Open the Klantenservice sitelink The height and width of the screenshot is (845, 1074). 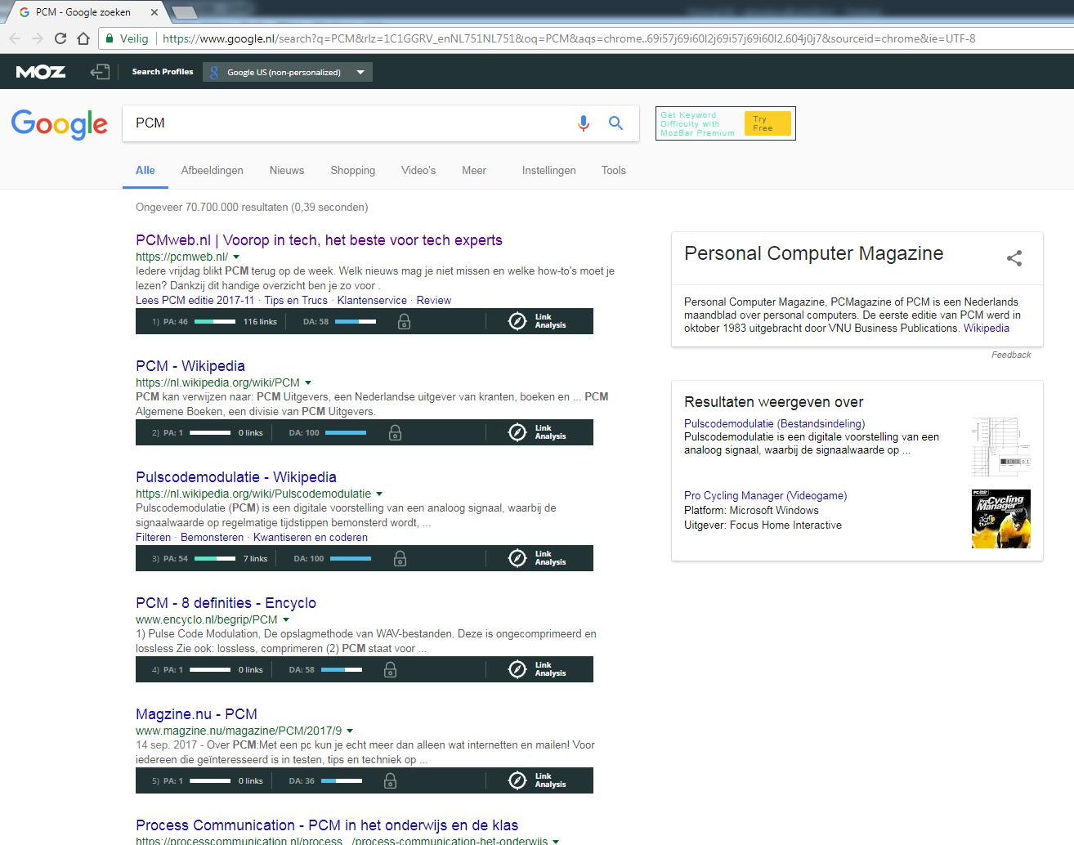[x=372, y=300]
